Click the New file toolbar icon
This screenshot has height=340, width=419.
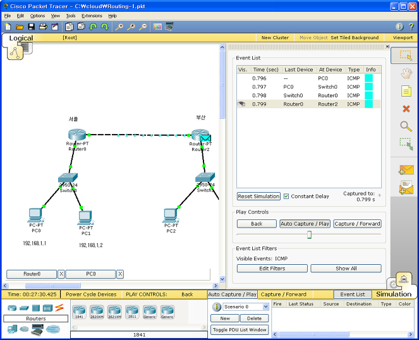(8, 27)
